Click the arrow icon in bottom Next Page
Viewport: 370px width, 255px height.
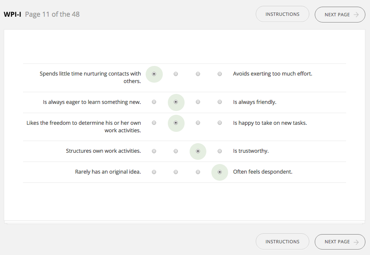coord(356,242)
